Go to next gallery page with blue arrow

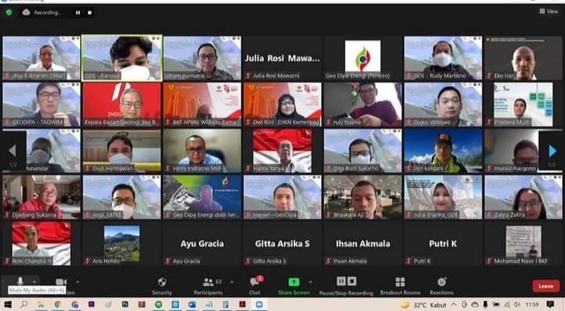point(552,151)
